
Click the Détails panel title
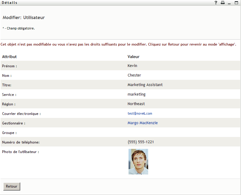pyautogui.click(x=10, y=3)
